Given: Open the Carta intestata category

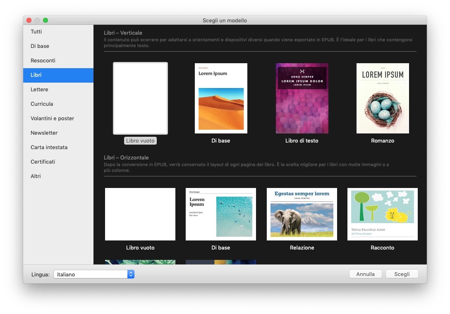Looking at the screenshot, I should tap(49, 147).
